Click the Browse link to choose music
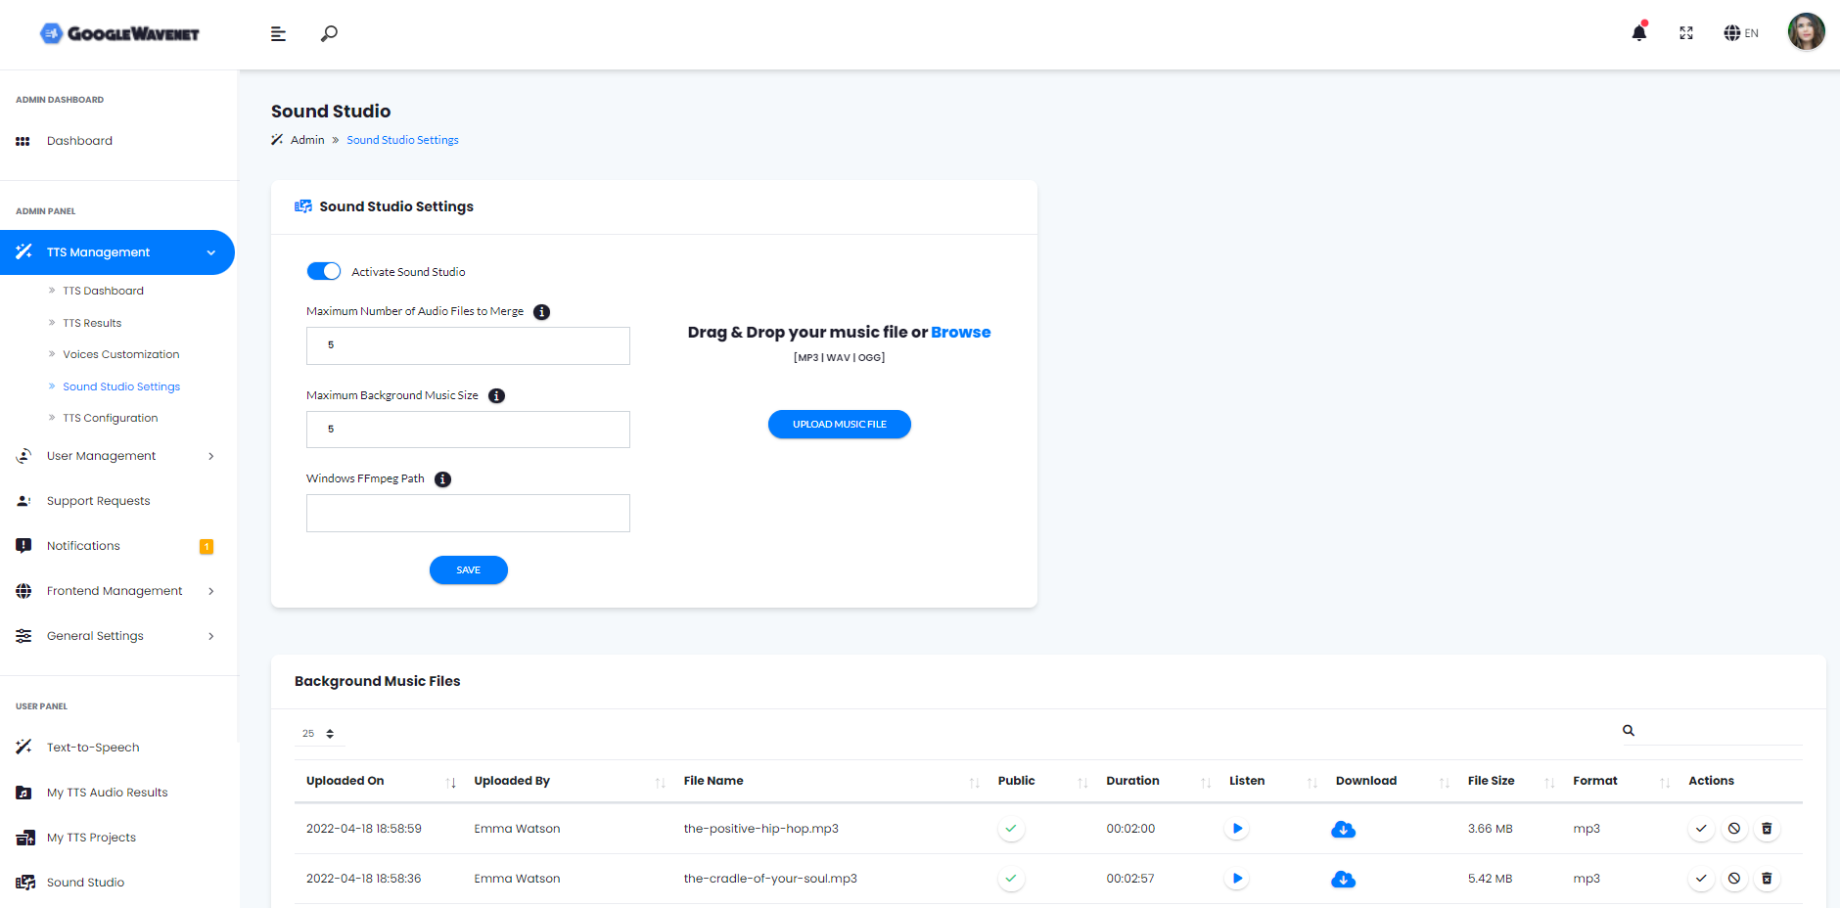Image resolution: width=1840 pixels, height=908 pixels. pyautogui.click(x=960, y=333)
